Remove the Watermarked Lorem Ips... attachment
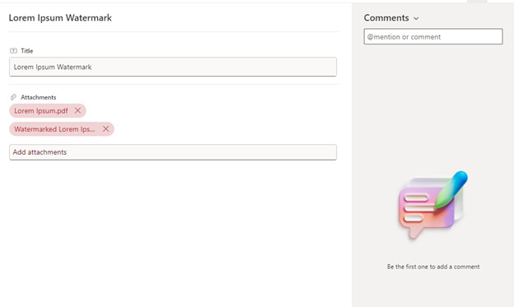The height and width of the screenshot is (307, 514). point(105,129)
